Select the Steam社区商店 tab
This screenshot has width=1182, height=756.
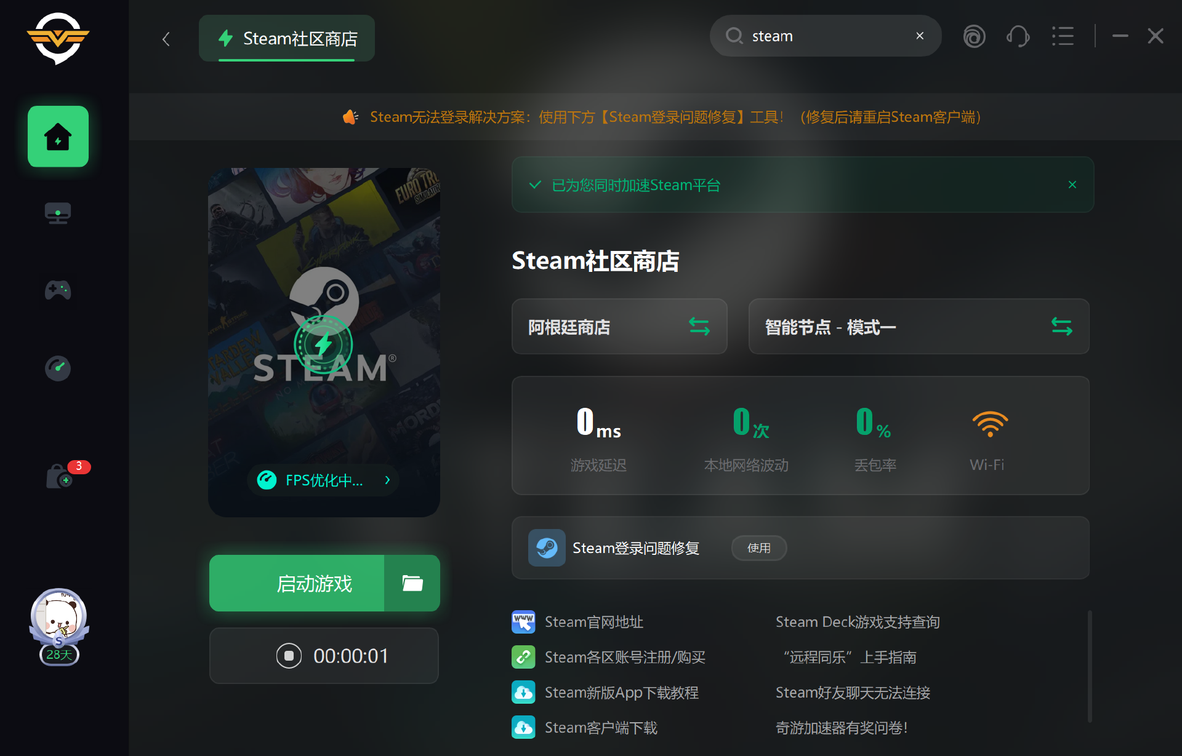[287, 38]
